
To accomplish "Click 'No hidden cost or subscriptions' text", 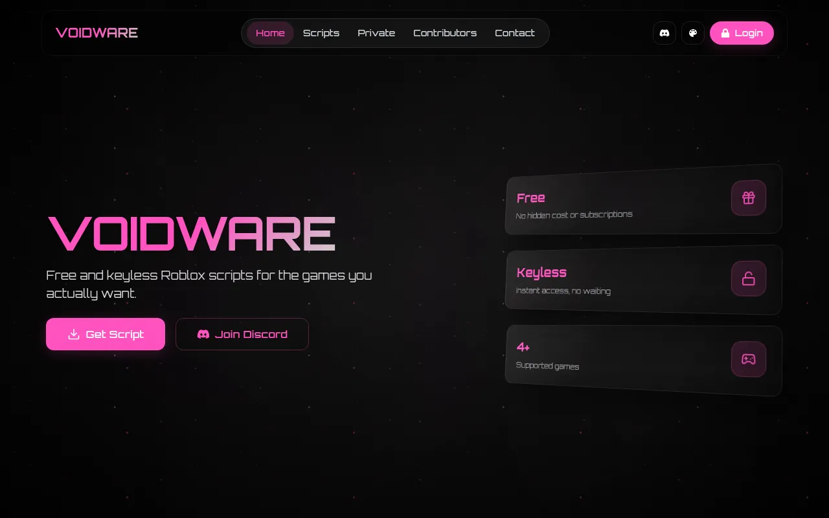I will point(574,215).
